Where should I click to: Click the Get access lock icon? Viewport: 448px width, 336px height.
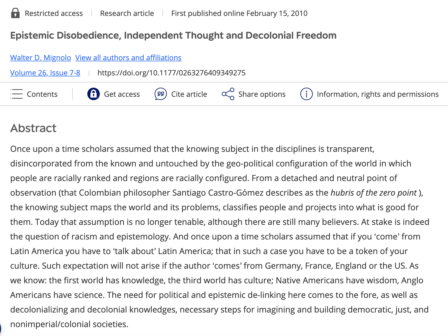(x=93, y=94)
